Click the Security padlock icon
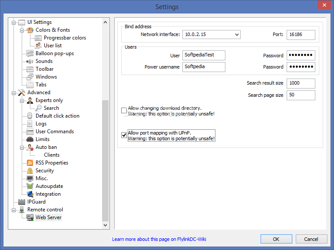The image size is (334, 250). pos(30,171)
